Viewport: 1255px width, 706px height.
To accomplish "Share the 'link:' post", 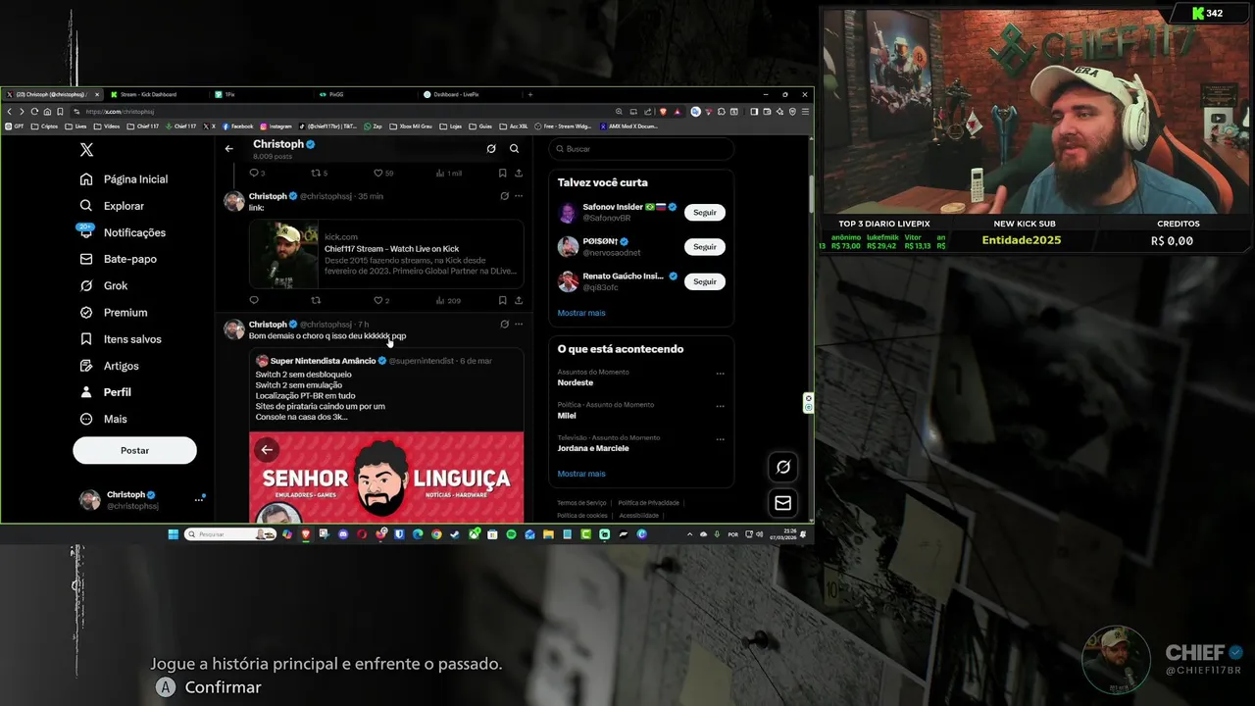I will click(519, 300).
